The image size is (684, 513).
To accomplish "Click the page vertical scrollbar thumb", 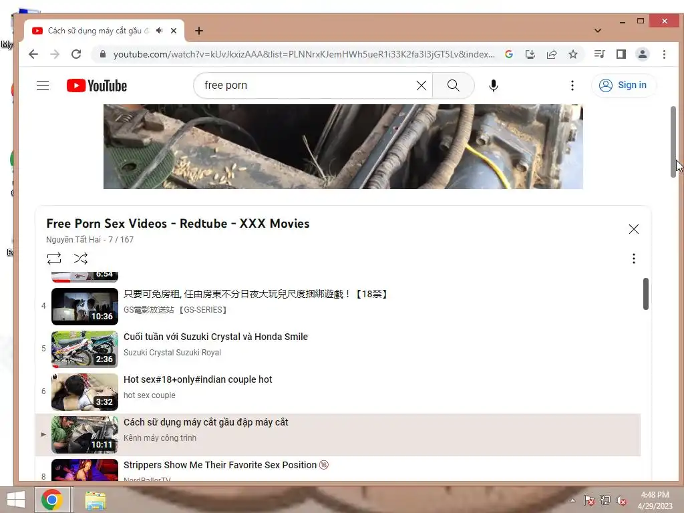I will coord(673,142).
